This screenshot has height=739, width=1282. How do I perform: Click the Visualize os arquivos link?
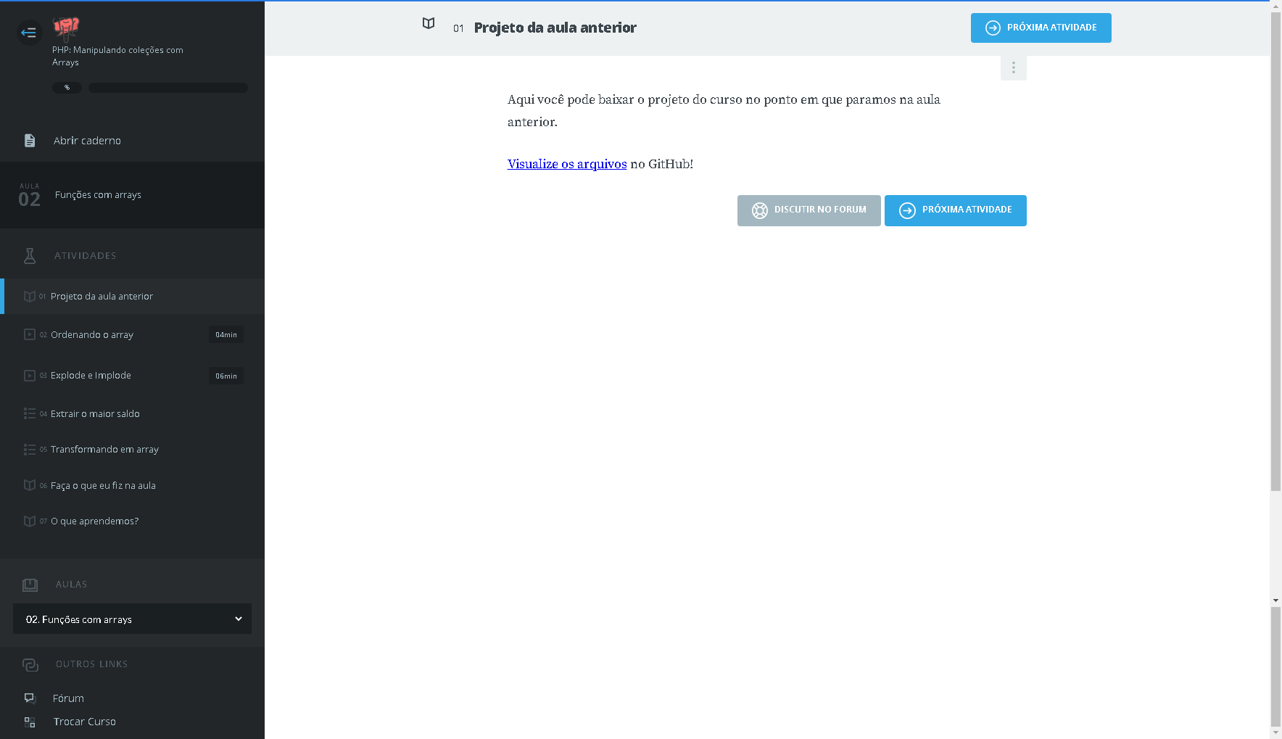coord(566,164)
